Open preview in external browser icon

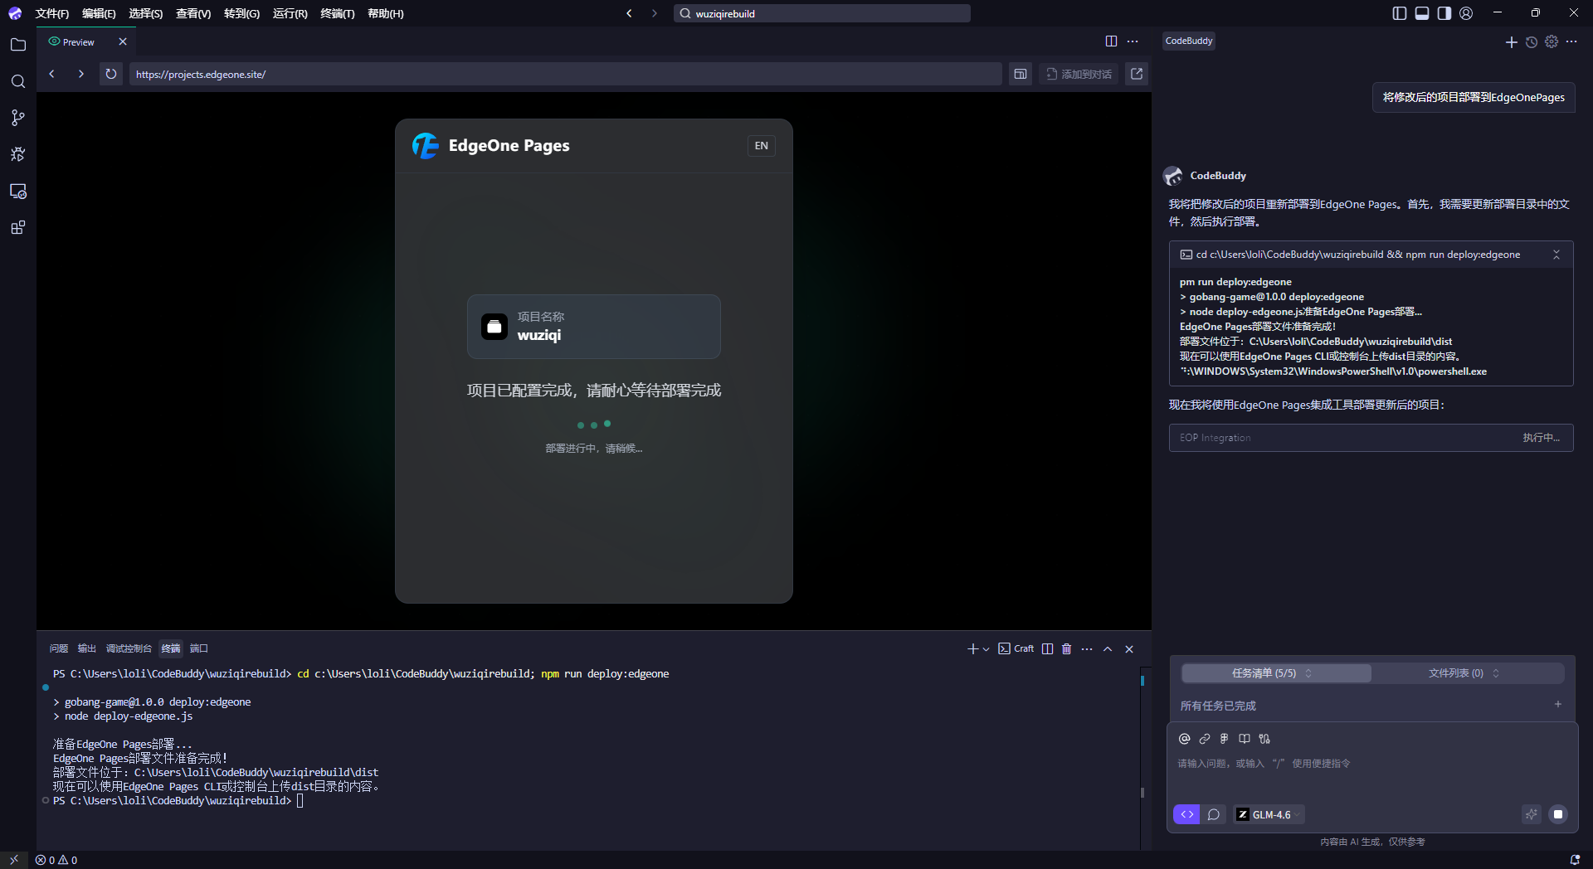pyautogui.click(x=1137, y=74)
